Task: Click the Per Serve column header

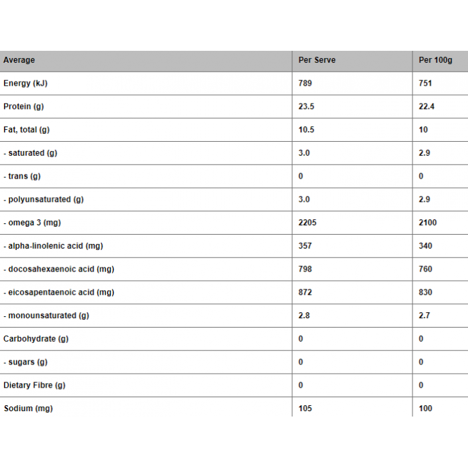Action: [x=317, y=60]
